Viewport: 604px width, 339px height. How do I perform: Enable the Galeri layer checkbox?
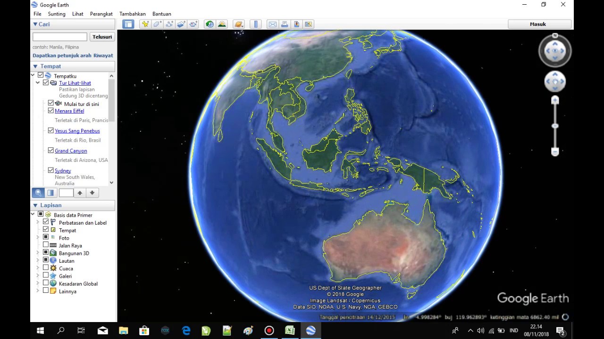coord(46,275)
